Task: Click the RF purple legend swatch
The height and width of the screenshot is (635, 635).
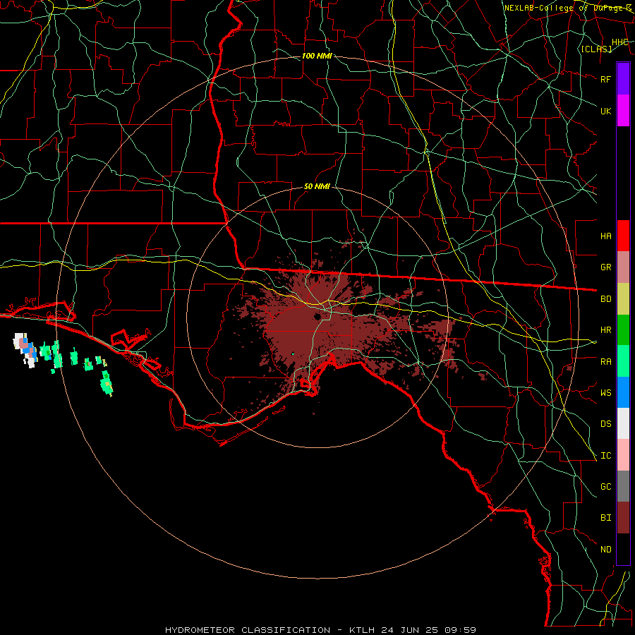Action: tap(623, 79)
